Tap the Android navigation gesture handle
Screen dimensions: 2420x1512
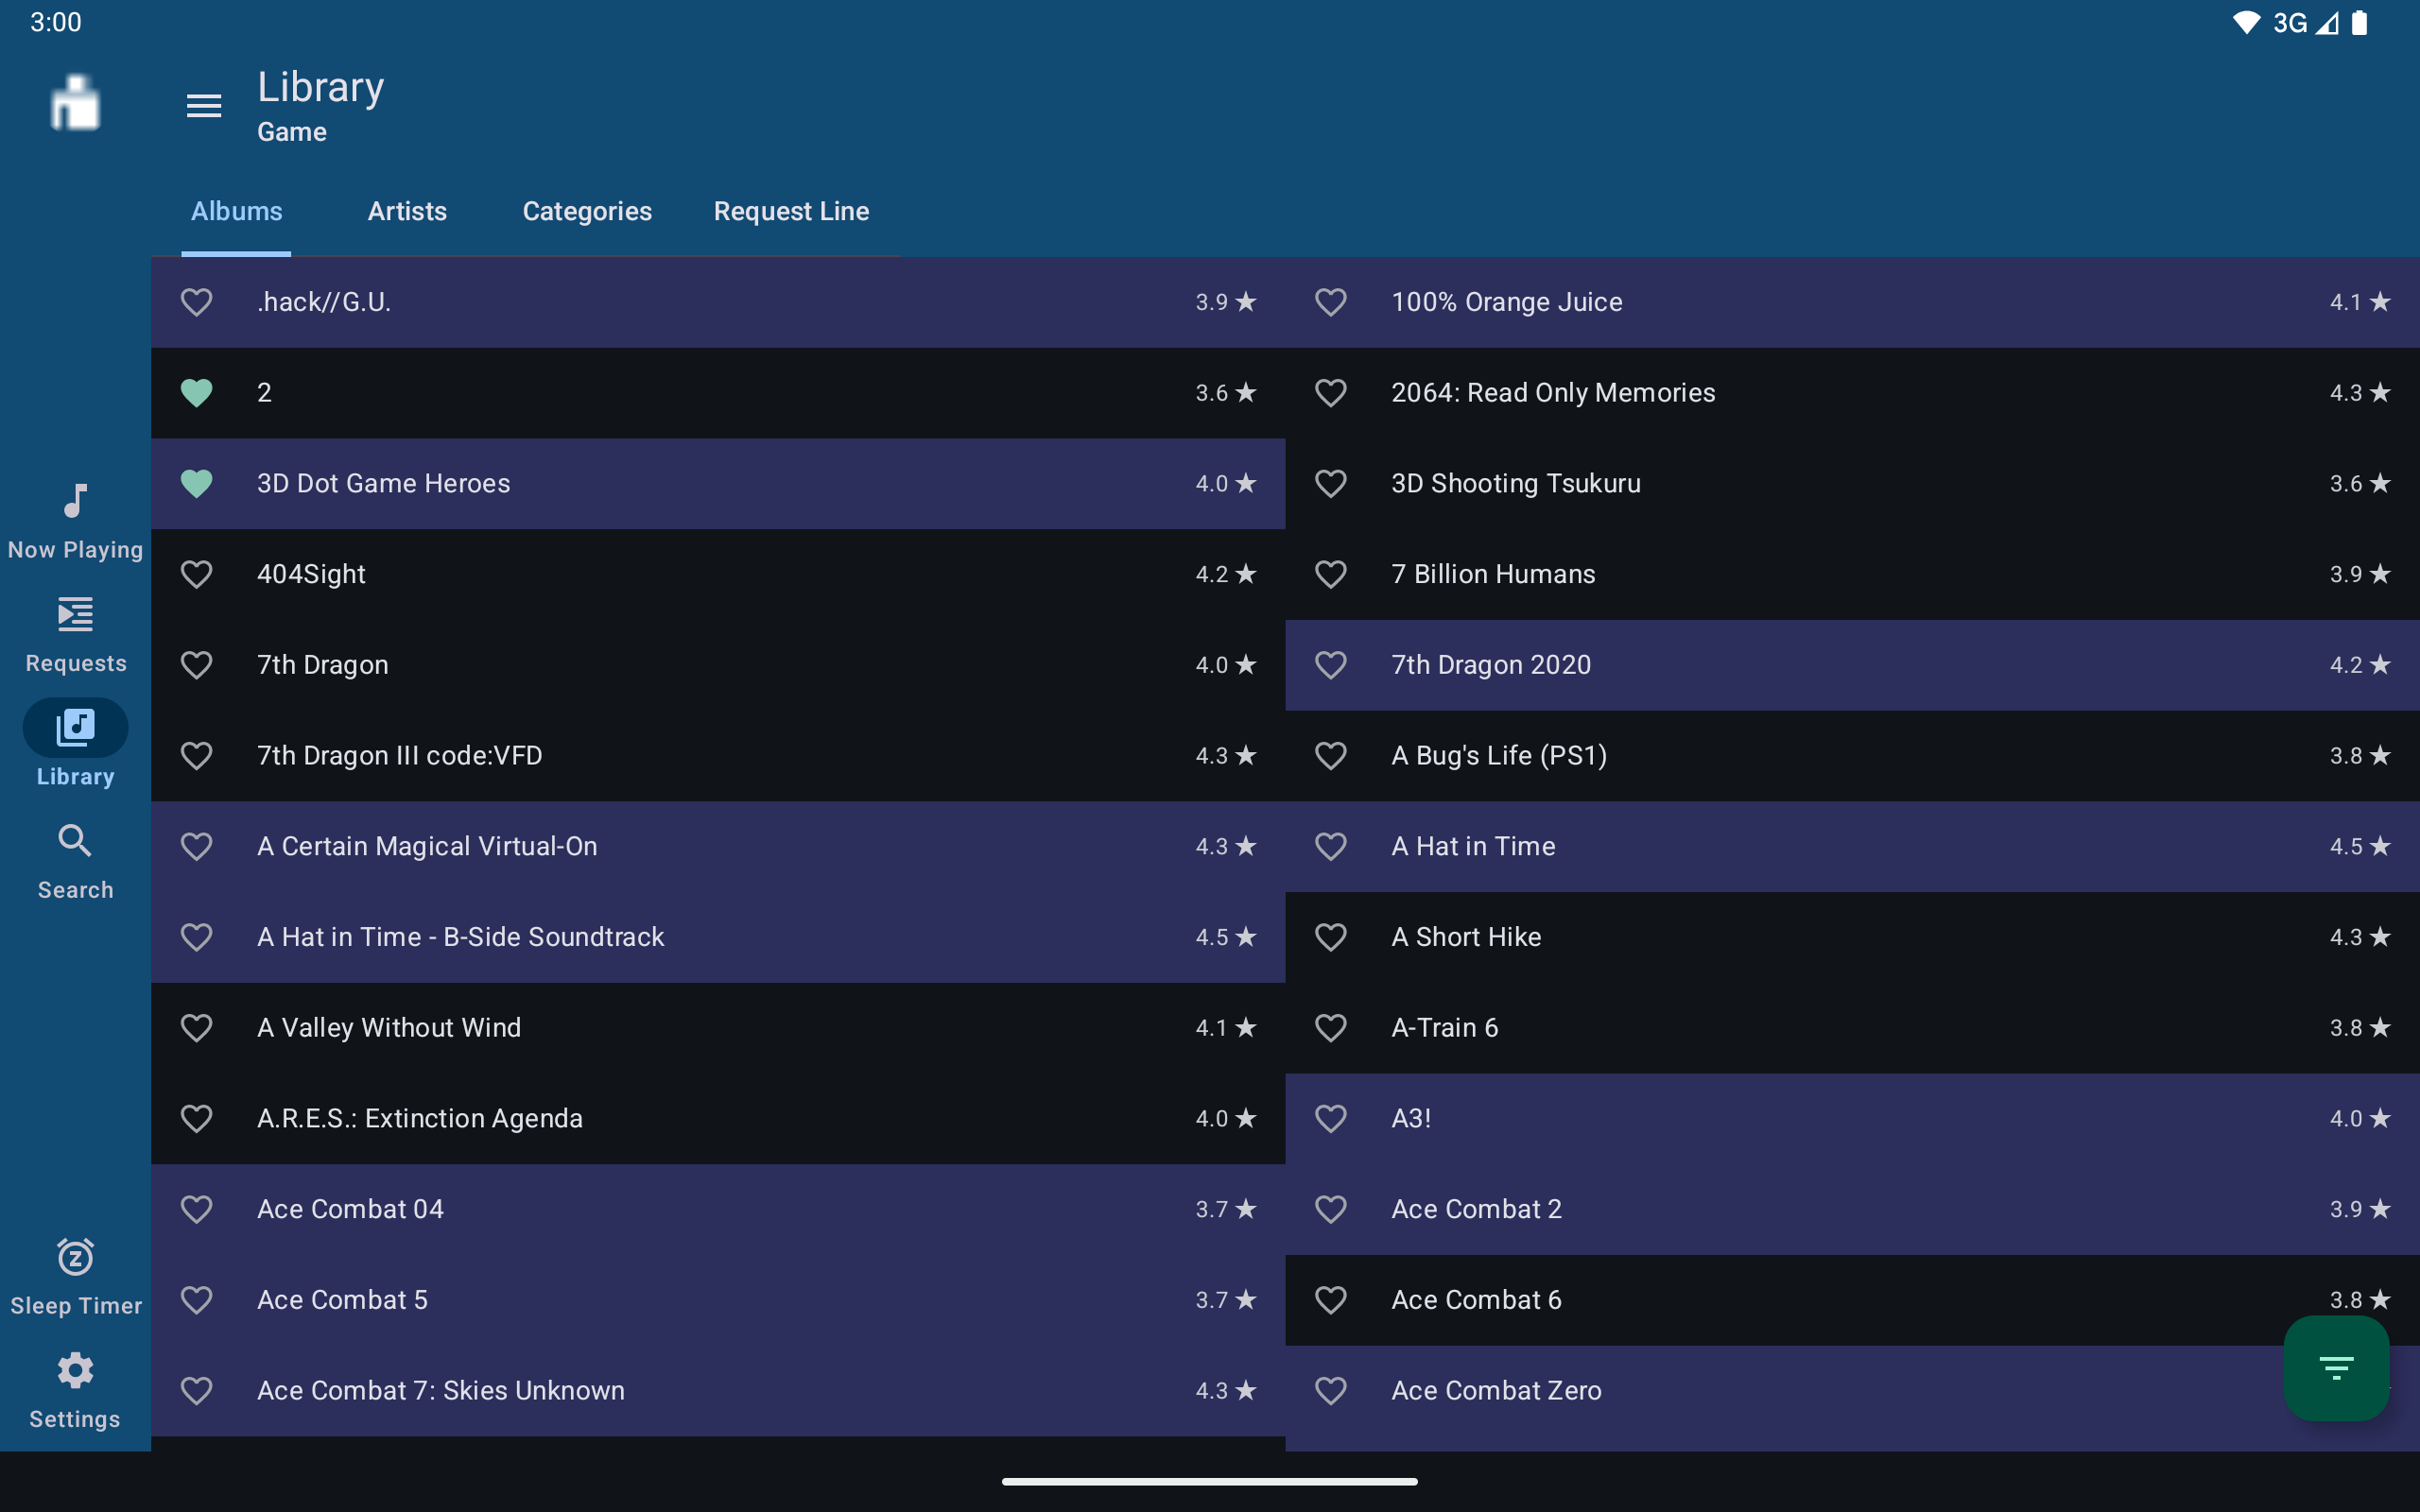coord(1209,1481)
